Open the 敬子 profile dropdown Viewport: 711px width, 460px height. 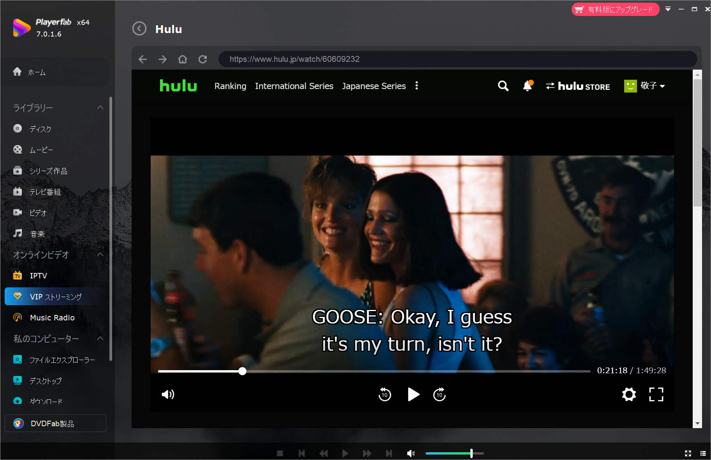pyautogui.click(x=644, y=86)
